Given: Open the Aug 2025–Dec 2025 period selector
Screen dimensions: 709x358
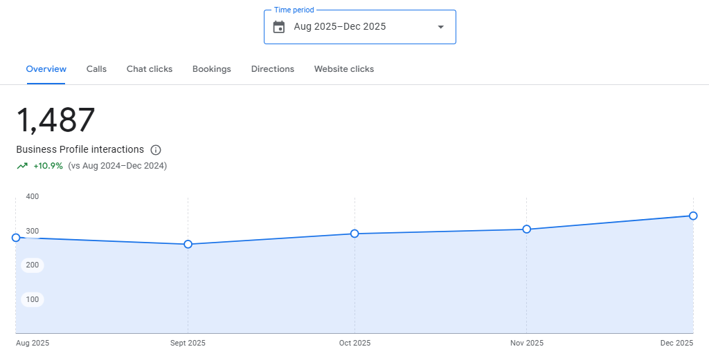Looking at the screenshot, I should [x=360, y=27].
